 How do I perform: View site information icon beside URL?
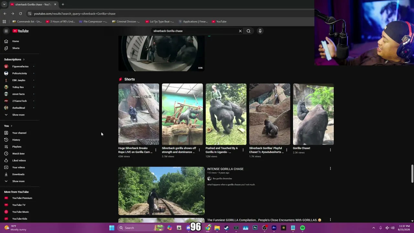[x=29, y=14]
